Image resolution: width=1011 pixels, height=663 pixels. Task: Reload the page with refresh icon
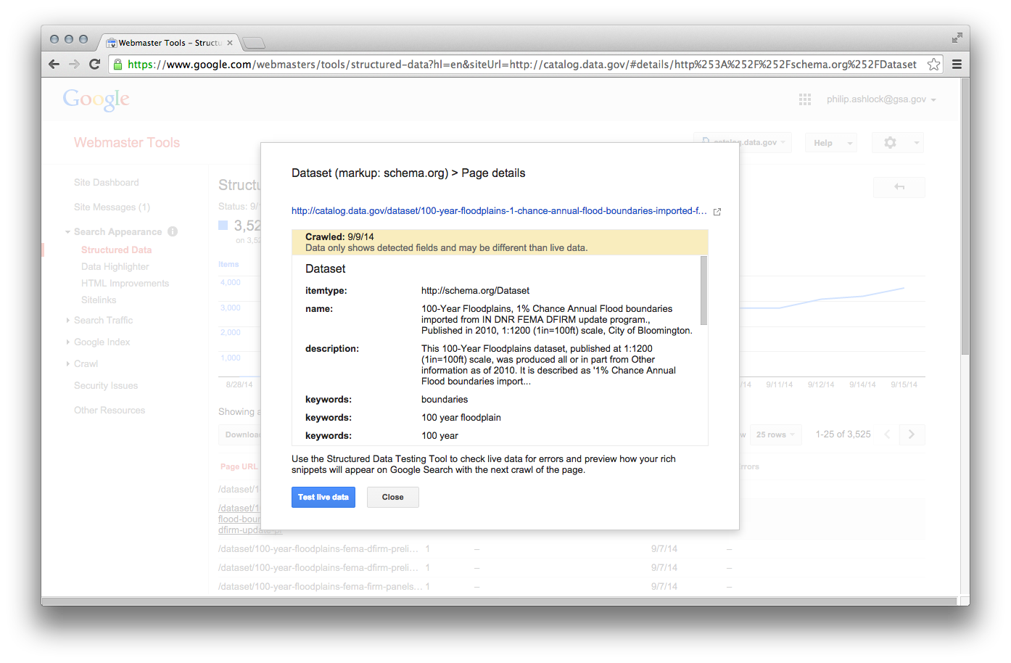point(94,64)
